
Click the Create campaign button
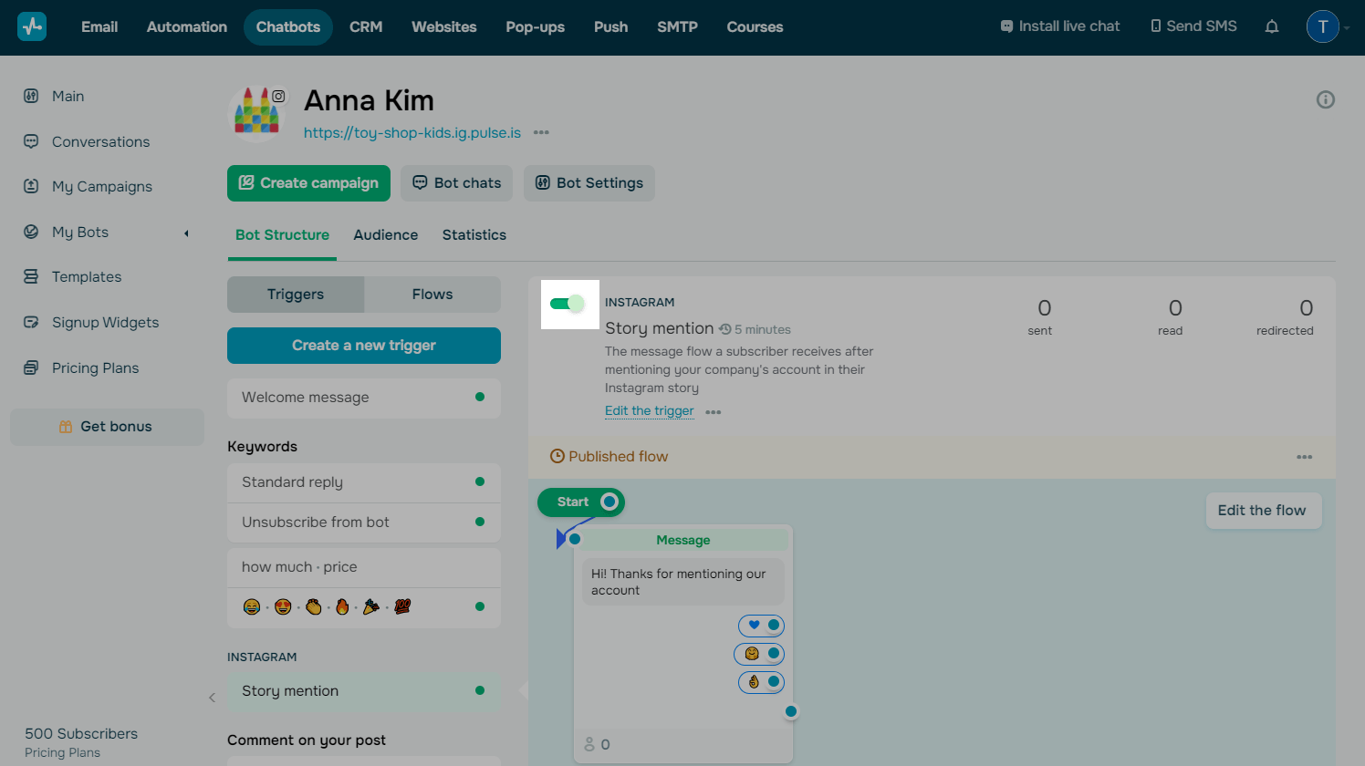[308, 183]
